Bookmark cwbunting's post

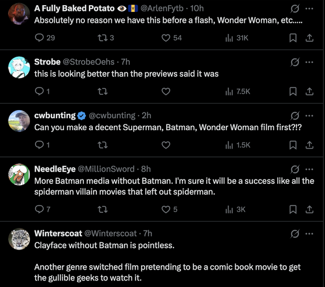point(293,145)
